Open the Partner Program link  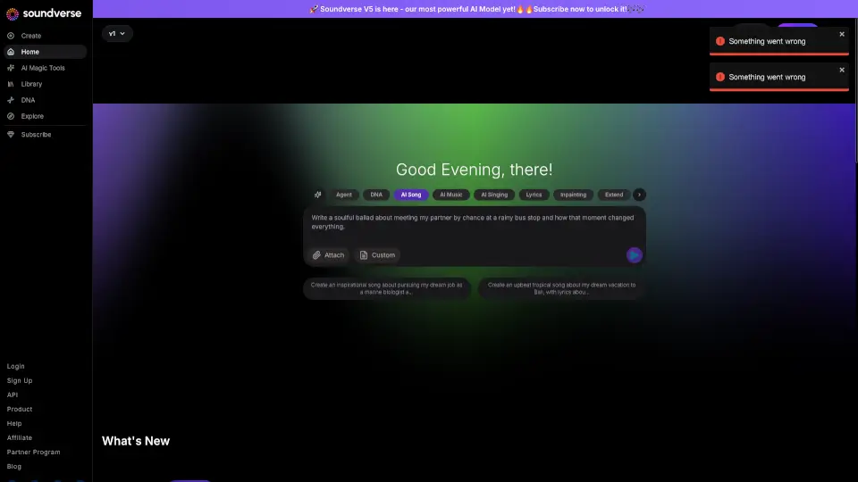click(x=33, y=452)
